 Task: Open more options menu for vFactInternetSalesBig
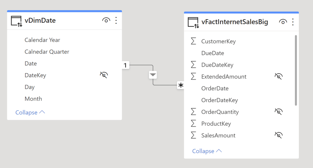tap(293, 22)
